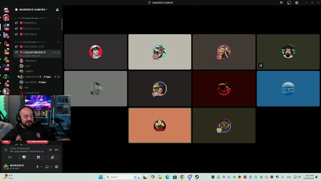The height and width of the screenshot is (181, 321).
Task: Open server icon with badge 332
Action: coord(6,67)
